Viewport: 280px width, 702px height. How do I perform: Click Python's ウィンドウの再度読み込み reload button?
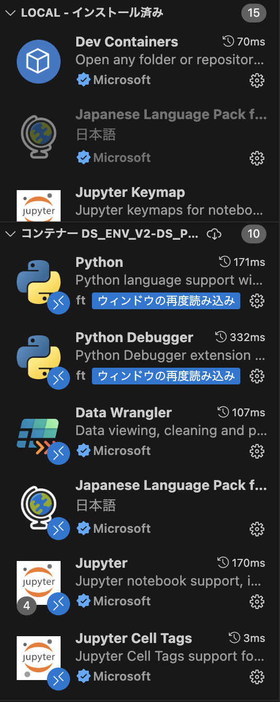tap(166, 301)
